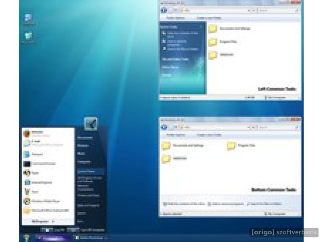This screenshot has width=323, height=242.
Task: Click the user picture above the Start menu
Action: (x=91, y=124)
